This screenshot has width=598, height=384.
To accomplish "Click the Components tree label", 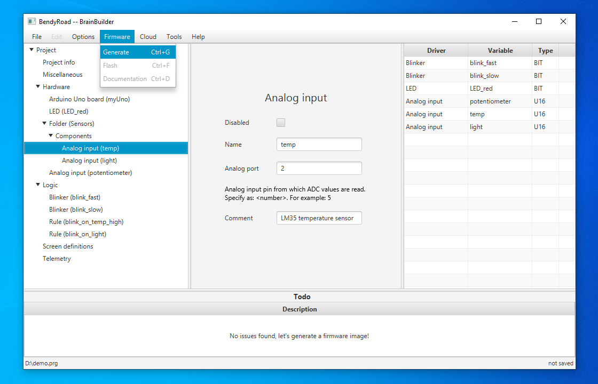I will tap(74, 136).
